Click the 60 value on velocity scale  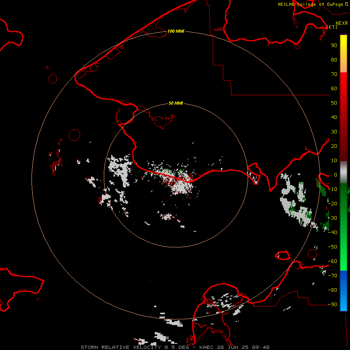(x=334, y=88)
